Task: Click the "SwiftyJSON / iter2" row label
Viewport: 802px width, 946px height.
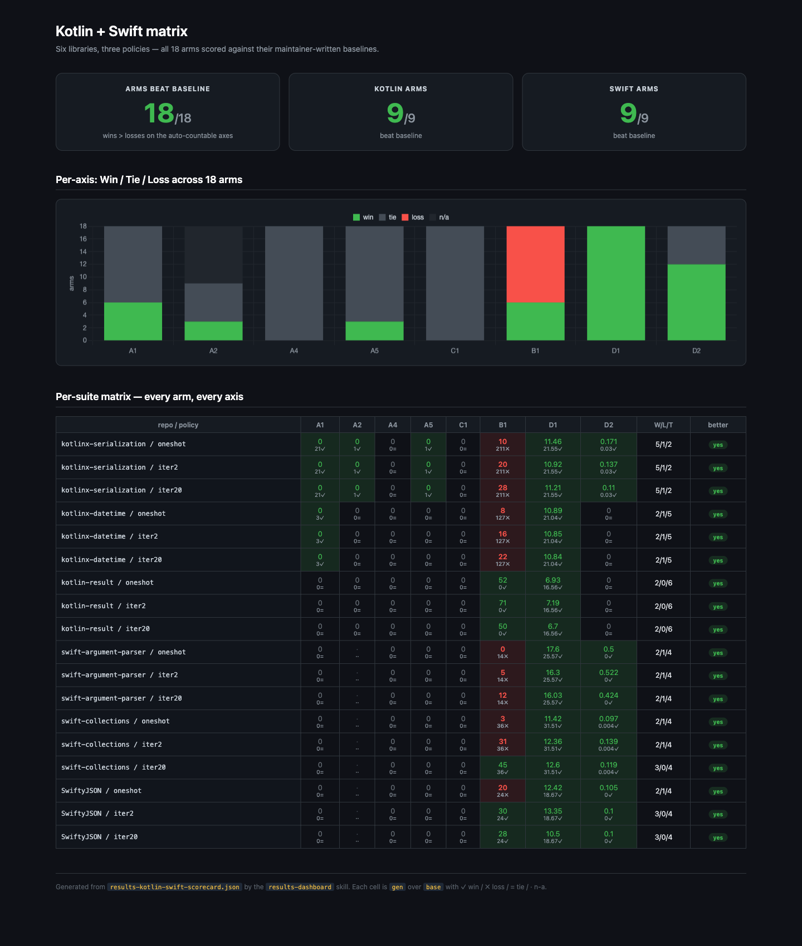Action: [x=97, y=814]
